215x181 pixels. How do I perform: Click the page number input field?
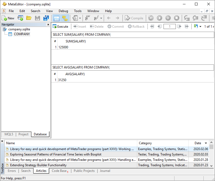tap(170, 27)
